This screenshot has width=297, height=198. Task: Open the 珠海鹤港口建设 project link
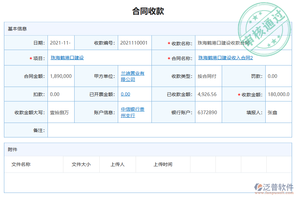pos(68,58)
